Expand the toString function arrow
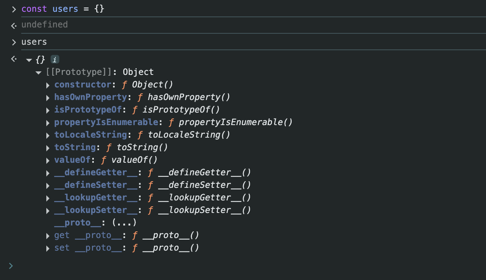Image resolution: width=486 pixels, height=280 pixels. tap(48, 148)
